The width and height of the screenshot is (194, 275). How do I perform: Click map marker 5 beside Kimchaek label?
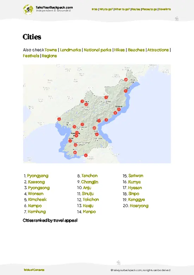coord(119,110)
